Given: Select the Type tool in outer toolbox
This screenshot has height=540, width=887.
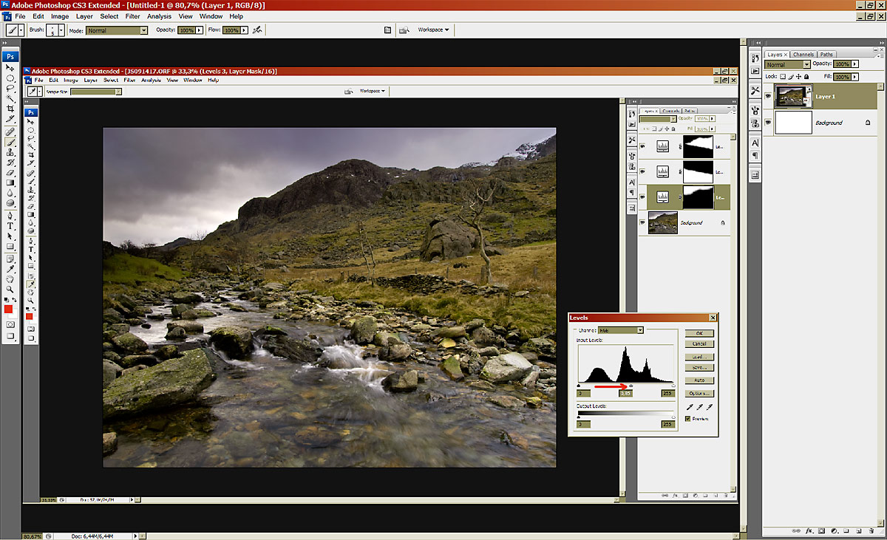Looking at the screenshot, I should (x=10, y=226).
